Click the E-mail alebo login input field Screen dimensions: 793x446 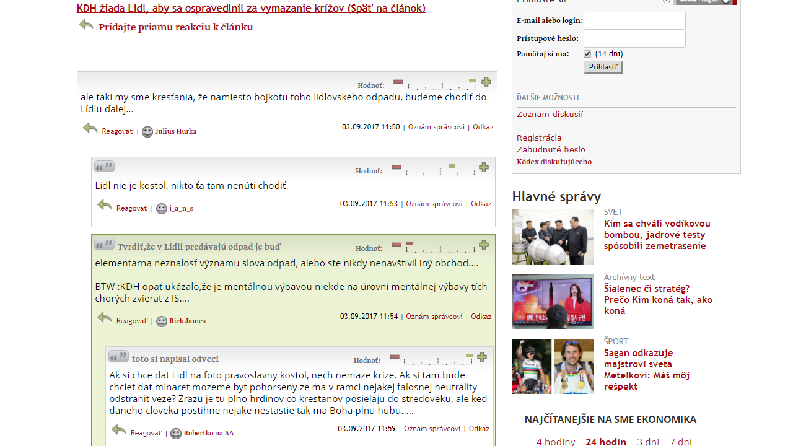pyautogui.click(x=634, y=20)
